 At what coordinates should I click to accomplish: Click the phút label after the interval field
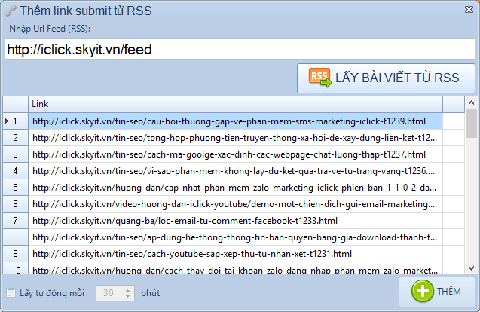pyautogui.click(x=150, y=293)
